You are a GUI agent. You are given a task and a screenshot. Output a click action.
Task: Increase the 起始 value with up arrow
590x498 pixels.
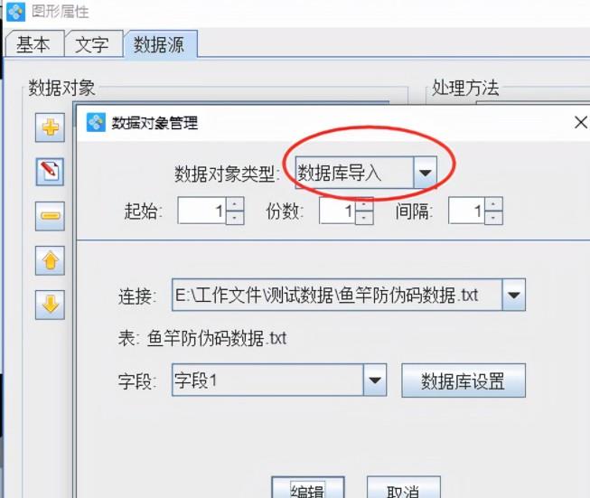(x=235, y=204)
